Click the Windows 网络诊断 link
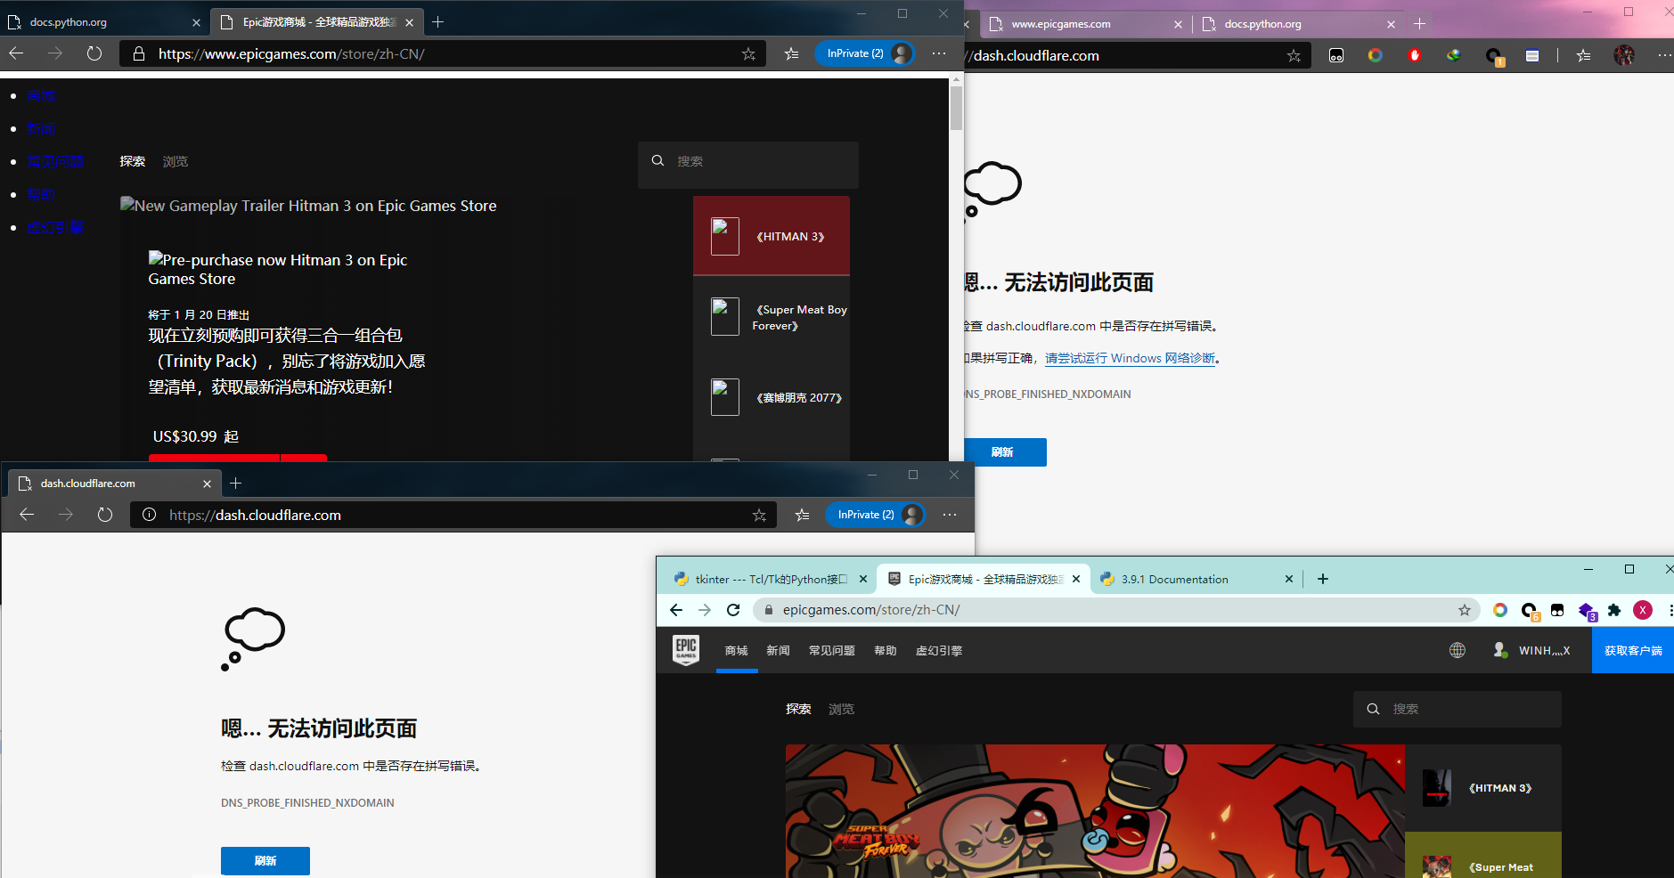 coord(1131,358)
